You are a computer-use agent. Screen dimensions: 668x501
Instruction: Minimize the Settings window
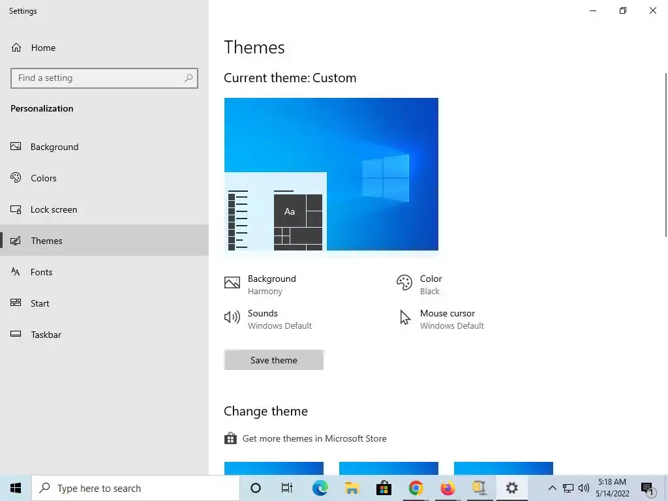(x=593, y=10)
